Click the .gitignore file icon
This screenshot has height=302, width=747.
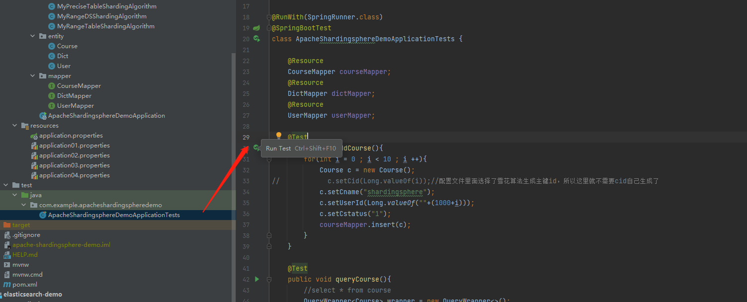coord(7,235)
